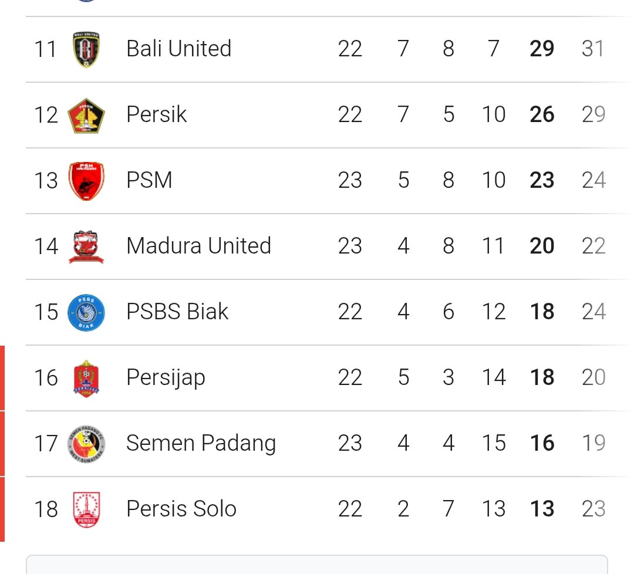This screenshot has width=634, height=574.
Task: Click the Bali United club logo
Action: (x=86, y=49)
